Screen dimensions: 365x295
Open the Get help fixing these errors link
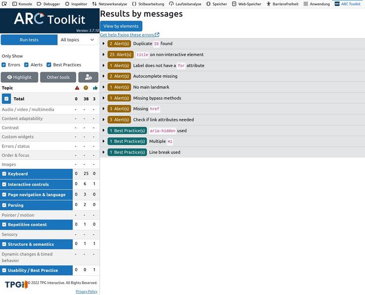(129, 35)
